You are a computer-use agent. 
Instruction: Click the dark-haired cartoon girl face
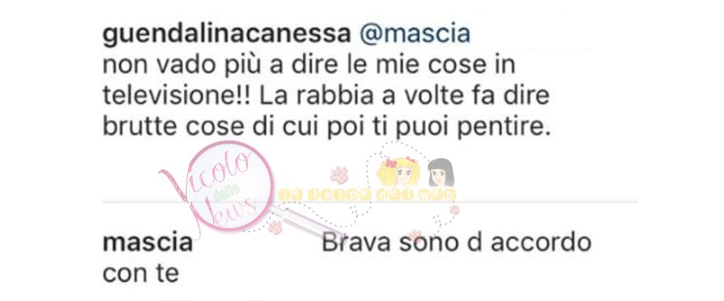point(440,172)
